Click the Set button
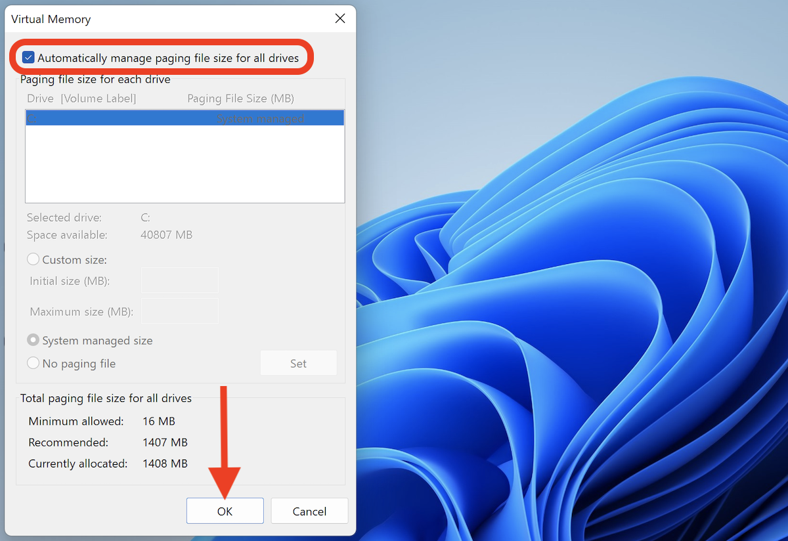 tap(298, 363)
